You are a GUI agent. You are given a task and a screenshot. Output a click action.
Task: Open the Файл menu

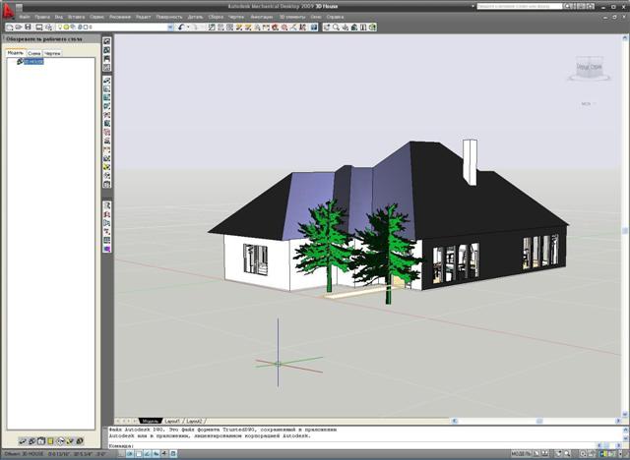(25, 17)
